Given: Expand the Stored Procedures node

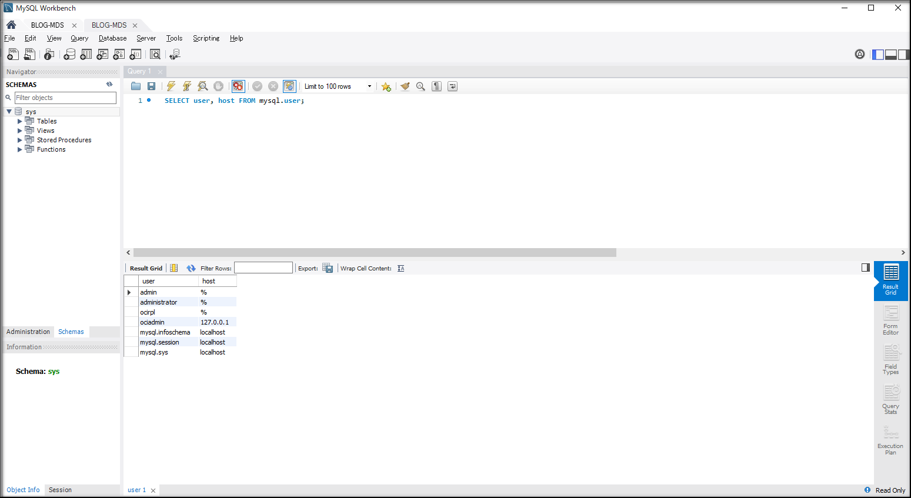Looking at the screenshot, I should (19, 140).
